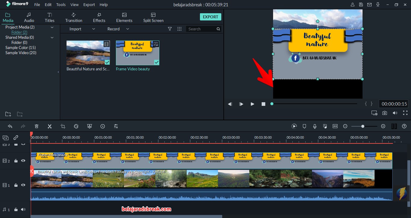Add a marker with the shield icon
The width and height of the screenshot is (411, 218).
pyautogui.click(x=304, y=126)
